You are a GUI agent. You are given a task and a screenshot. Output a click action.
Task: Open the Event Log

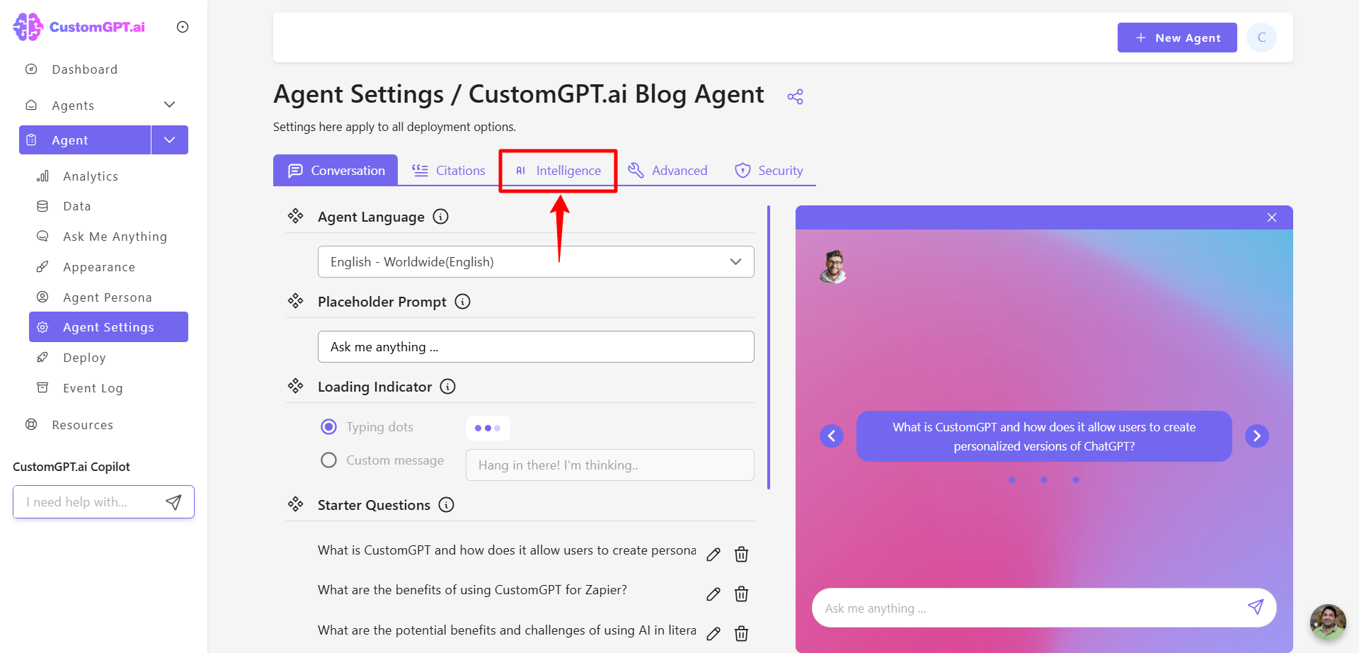point(93,388)
